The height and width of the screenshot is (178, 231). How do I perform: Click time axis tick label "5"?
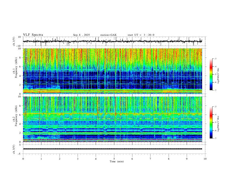click(x=114, y=159)
